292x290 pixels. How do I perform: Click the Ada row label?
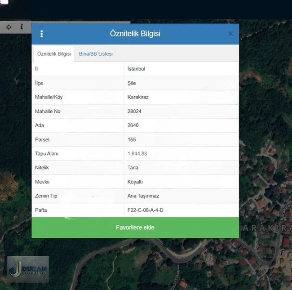tap(40, 125)
